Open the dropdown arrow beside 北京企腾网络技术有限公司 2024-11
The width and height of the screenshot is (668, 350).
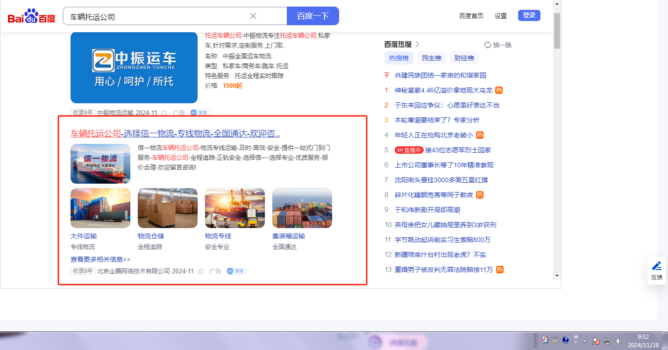pos(201,271)
